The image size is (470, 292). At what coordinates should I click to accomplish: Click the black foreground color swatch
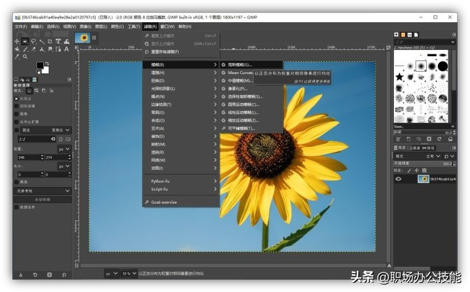coord(40,65)
